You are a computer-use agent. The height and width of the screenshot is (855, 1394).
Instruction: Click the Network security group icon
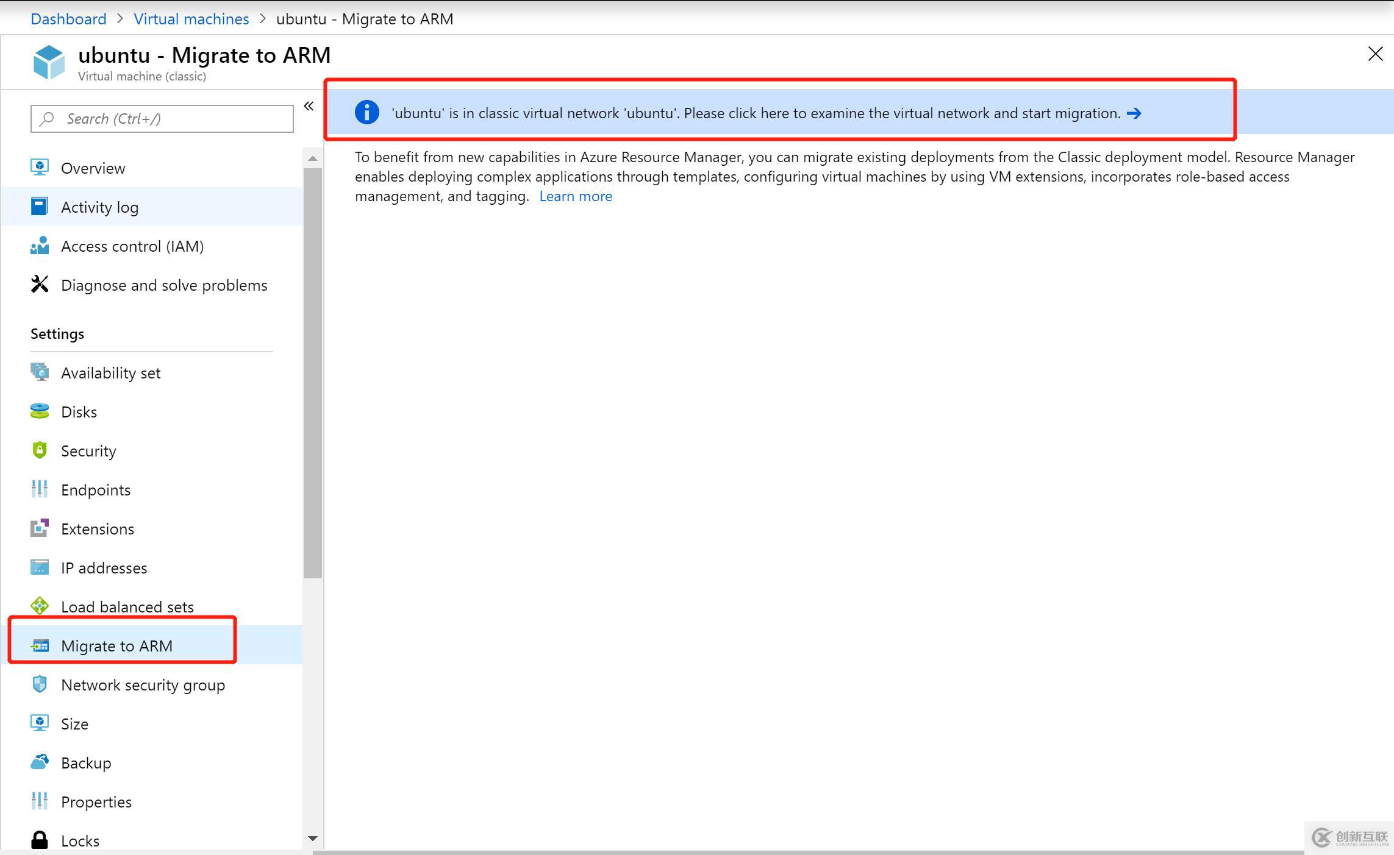(40, 685)
